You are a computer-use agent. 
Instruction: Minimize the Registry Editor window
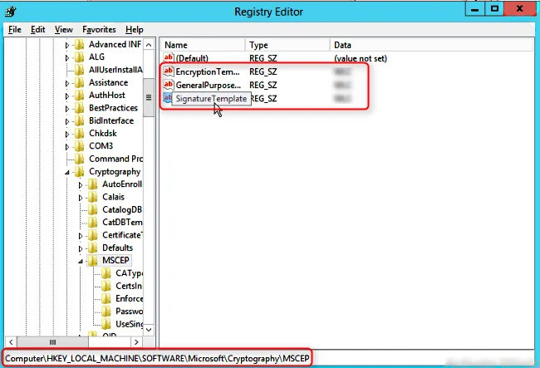point(475,9)
